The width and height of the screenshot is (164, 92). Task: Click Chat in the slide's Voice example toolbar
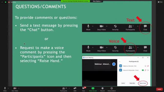[145, 49]
